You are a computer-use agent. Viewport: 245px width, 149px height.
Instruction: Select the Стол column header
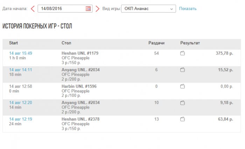click(x=66, y=43)
